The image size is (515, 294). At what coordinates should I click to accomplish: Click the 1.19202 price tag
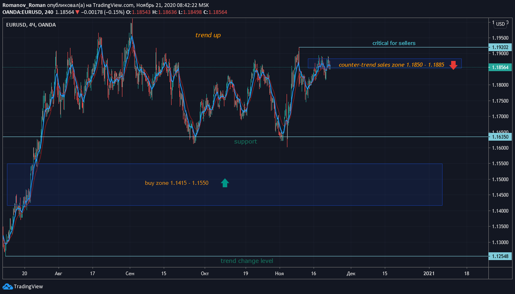point(500,48)
